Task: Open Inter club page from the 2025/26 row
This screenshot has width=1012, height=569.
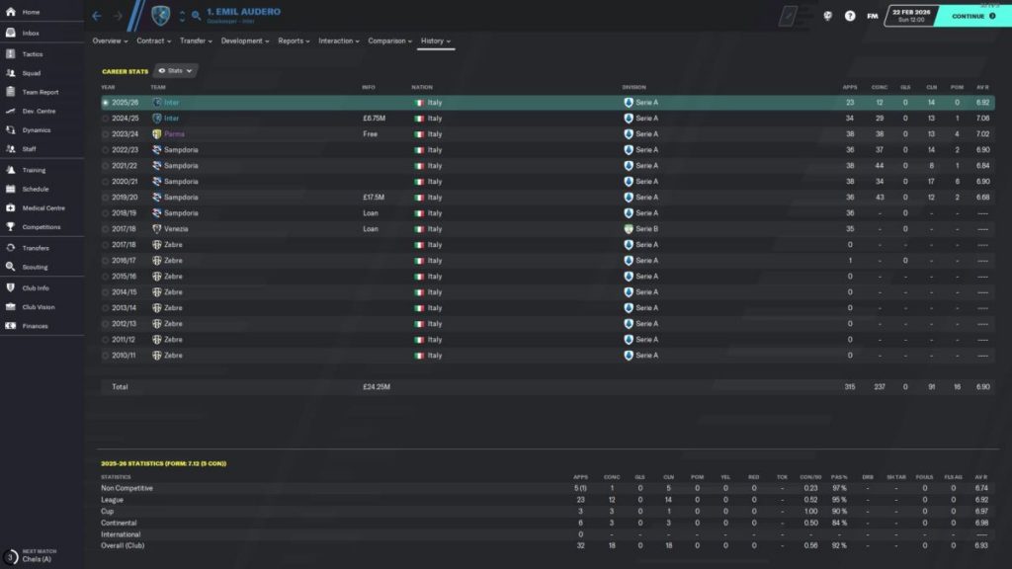Action: (170, 102)
